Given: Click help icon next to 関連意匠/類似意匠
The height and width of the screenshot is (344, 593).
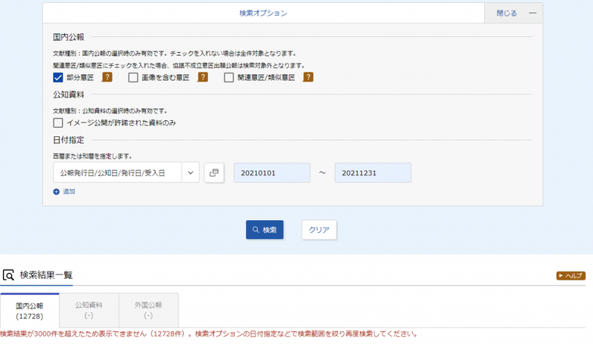Looking at the screenshot, I should [308, 78].
